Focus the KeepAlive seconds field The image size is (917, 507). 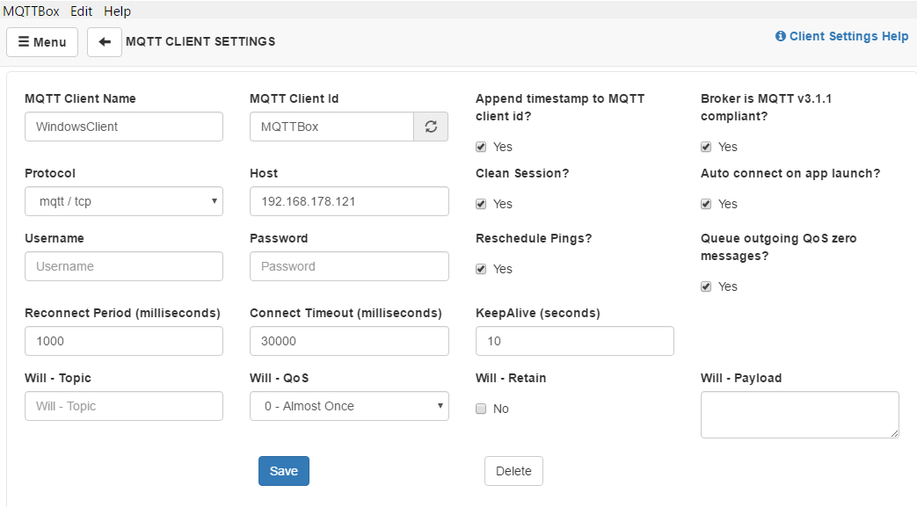click(575, 341)
